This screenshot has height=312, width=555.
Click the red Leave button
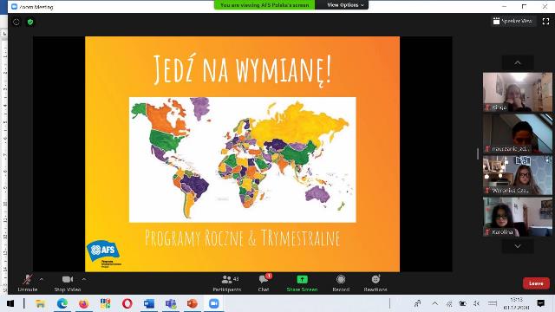pyautogui.click(x=536, y=283)
